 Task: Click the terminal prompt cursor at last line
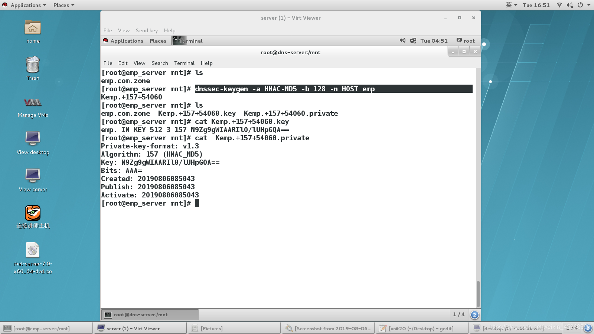point(197,203)
